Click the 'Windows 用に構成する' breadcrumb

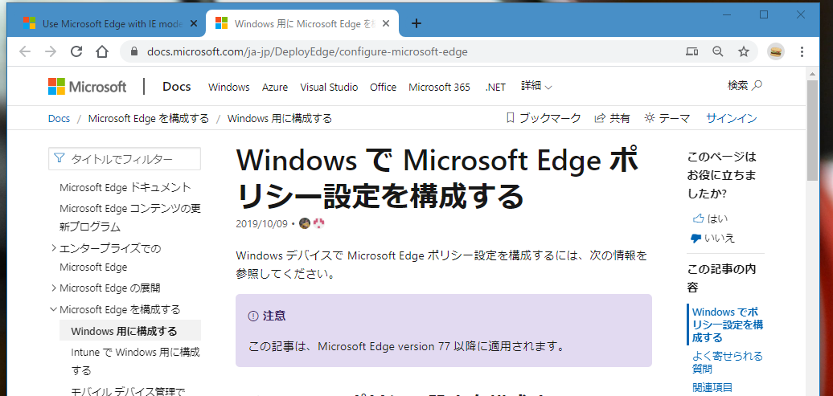click(280, 118)
